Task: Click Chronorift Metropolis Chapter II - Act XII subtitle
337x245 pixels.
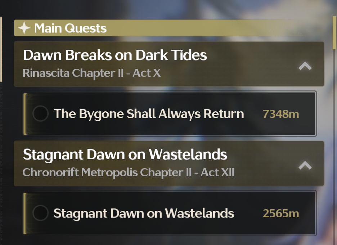Action: (x=128, y=172)
